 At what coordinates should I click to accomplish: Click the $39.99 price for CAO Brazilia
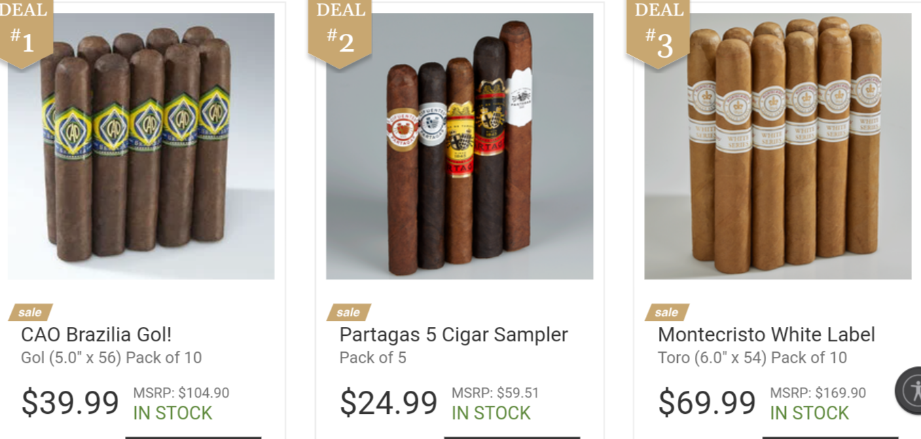pyautogui.click(x=70, y=402)
